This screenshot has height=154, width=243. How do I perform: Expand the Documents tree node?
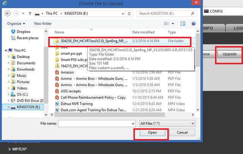click(9, 63)
